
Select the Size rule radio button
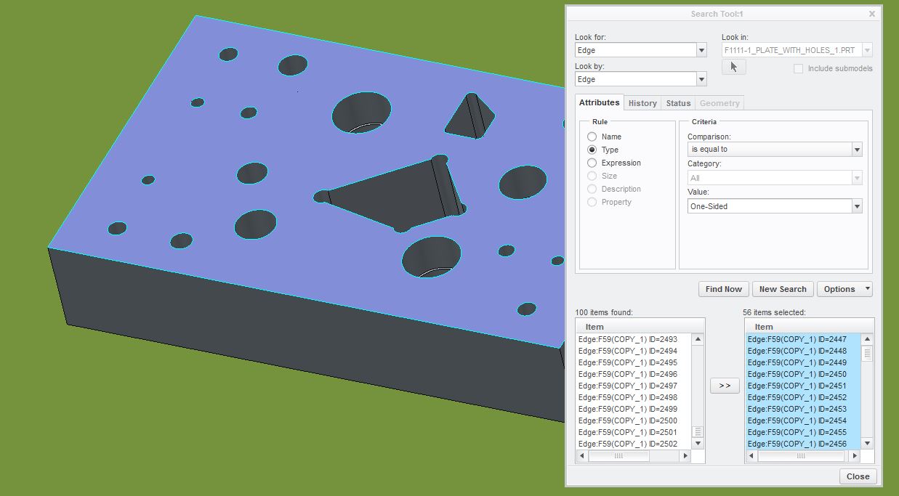tap(592, 176)
